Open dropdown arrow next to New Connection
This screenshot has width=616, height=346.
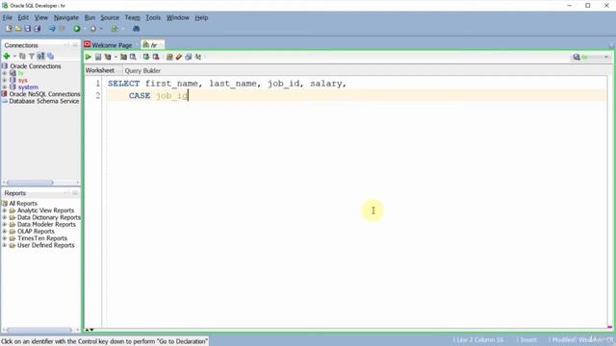pyautogui.click(x=14, y=56)
